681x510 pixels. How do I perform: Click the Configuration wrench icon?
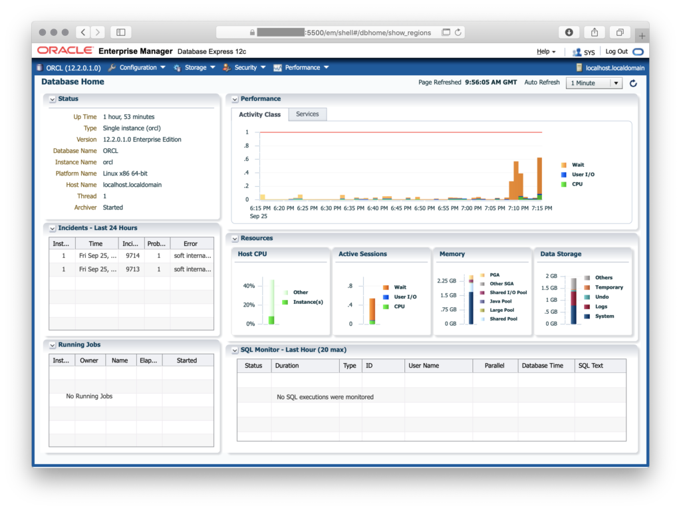pos(112,68)
